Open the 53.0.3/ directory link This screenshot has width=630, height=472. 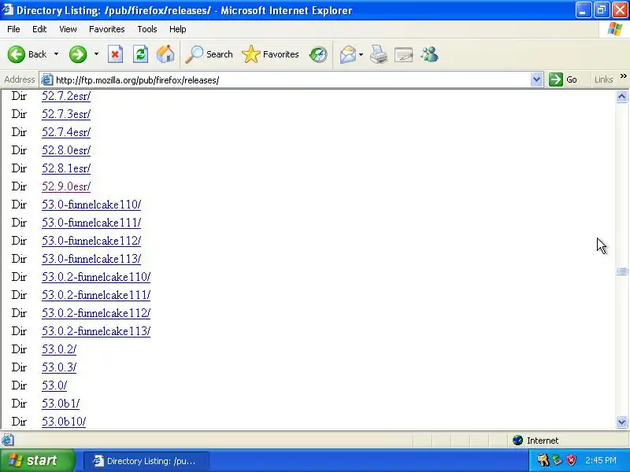pos(59,367)
